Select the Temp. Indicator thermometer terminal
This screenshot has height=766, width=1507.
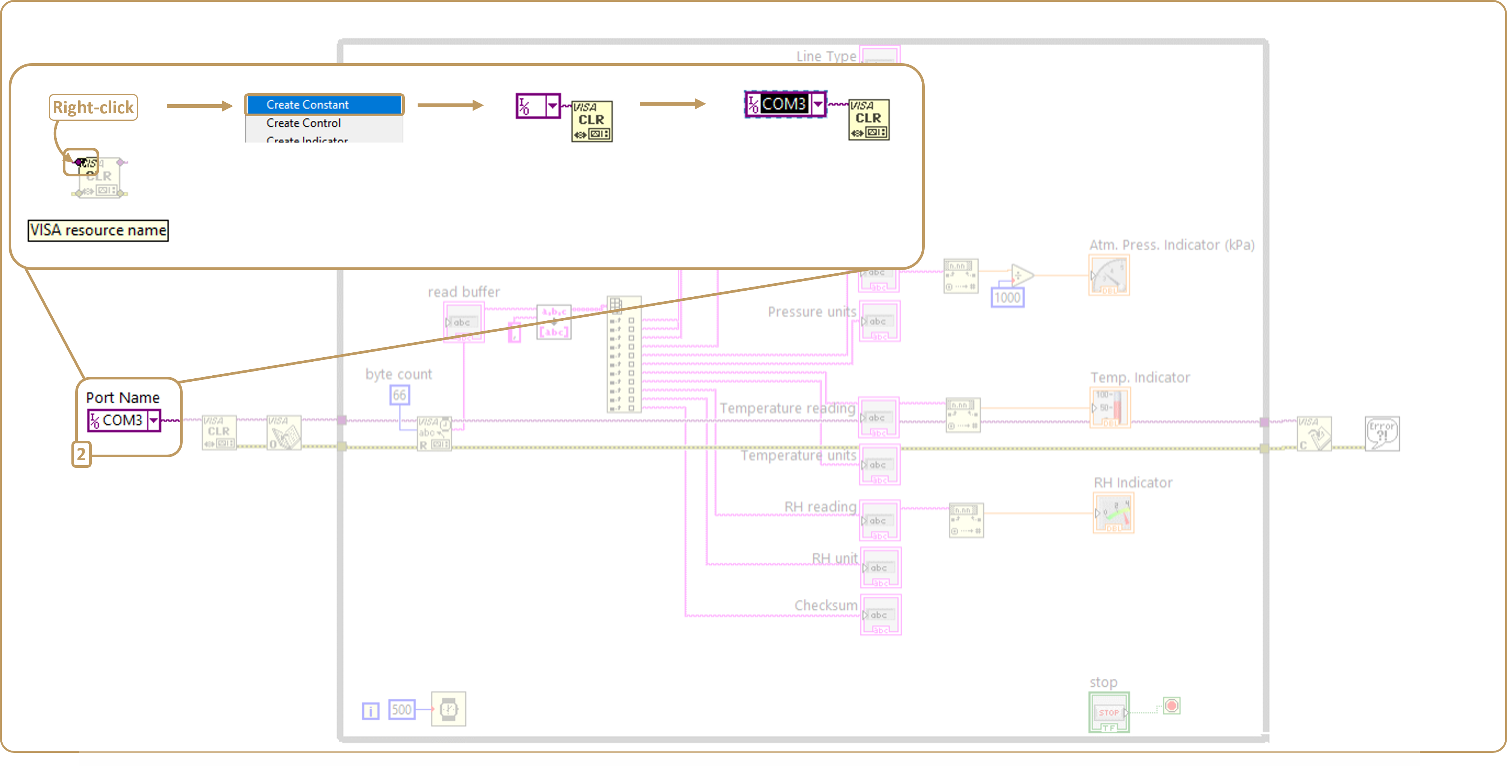(x=1110, y=408)
